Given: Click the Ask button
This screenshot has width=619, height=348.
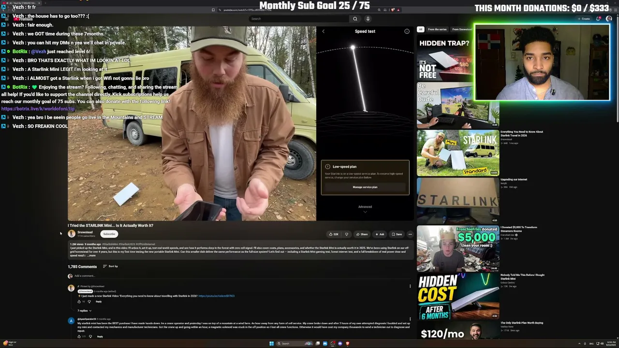Looking at the screenshot, I should pyautogui.click(x=380, y=234).
